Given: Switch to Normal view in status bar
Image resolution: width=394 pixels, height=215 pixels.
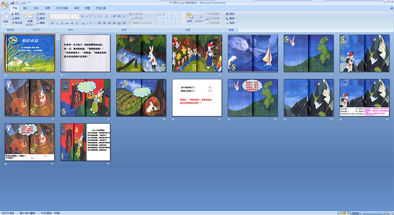Looking at the screenshot, I should coord(341,213).
